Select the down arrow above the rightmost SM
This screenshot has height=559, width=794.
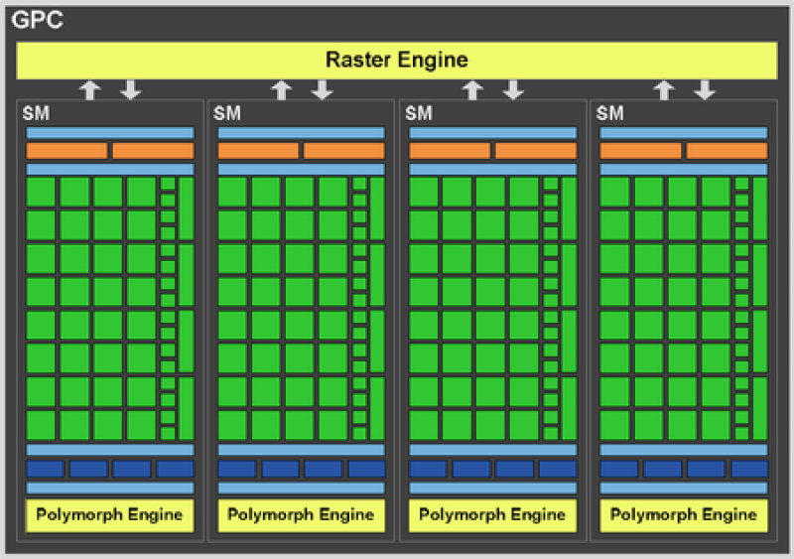tap(705, 90)
